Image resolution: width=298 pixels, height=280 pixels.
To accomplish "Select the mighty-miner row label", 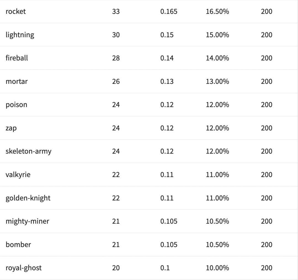I will point(27,221).
